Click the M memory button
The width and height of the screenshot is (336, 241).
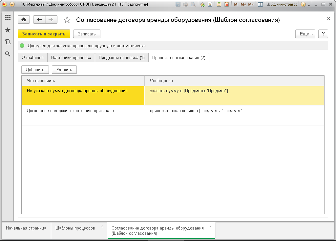(x=236, y=4)
